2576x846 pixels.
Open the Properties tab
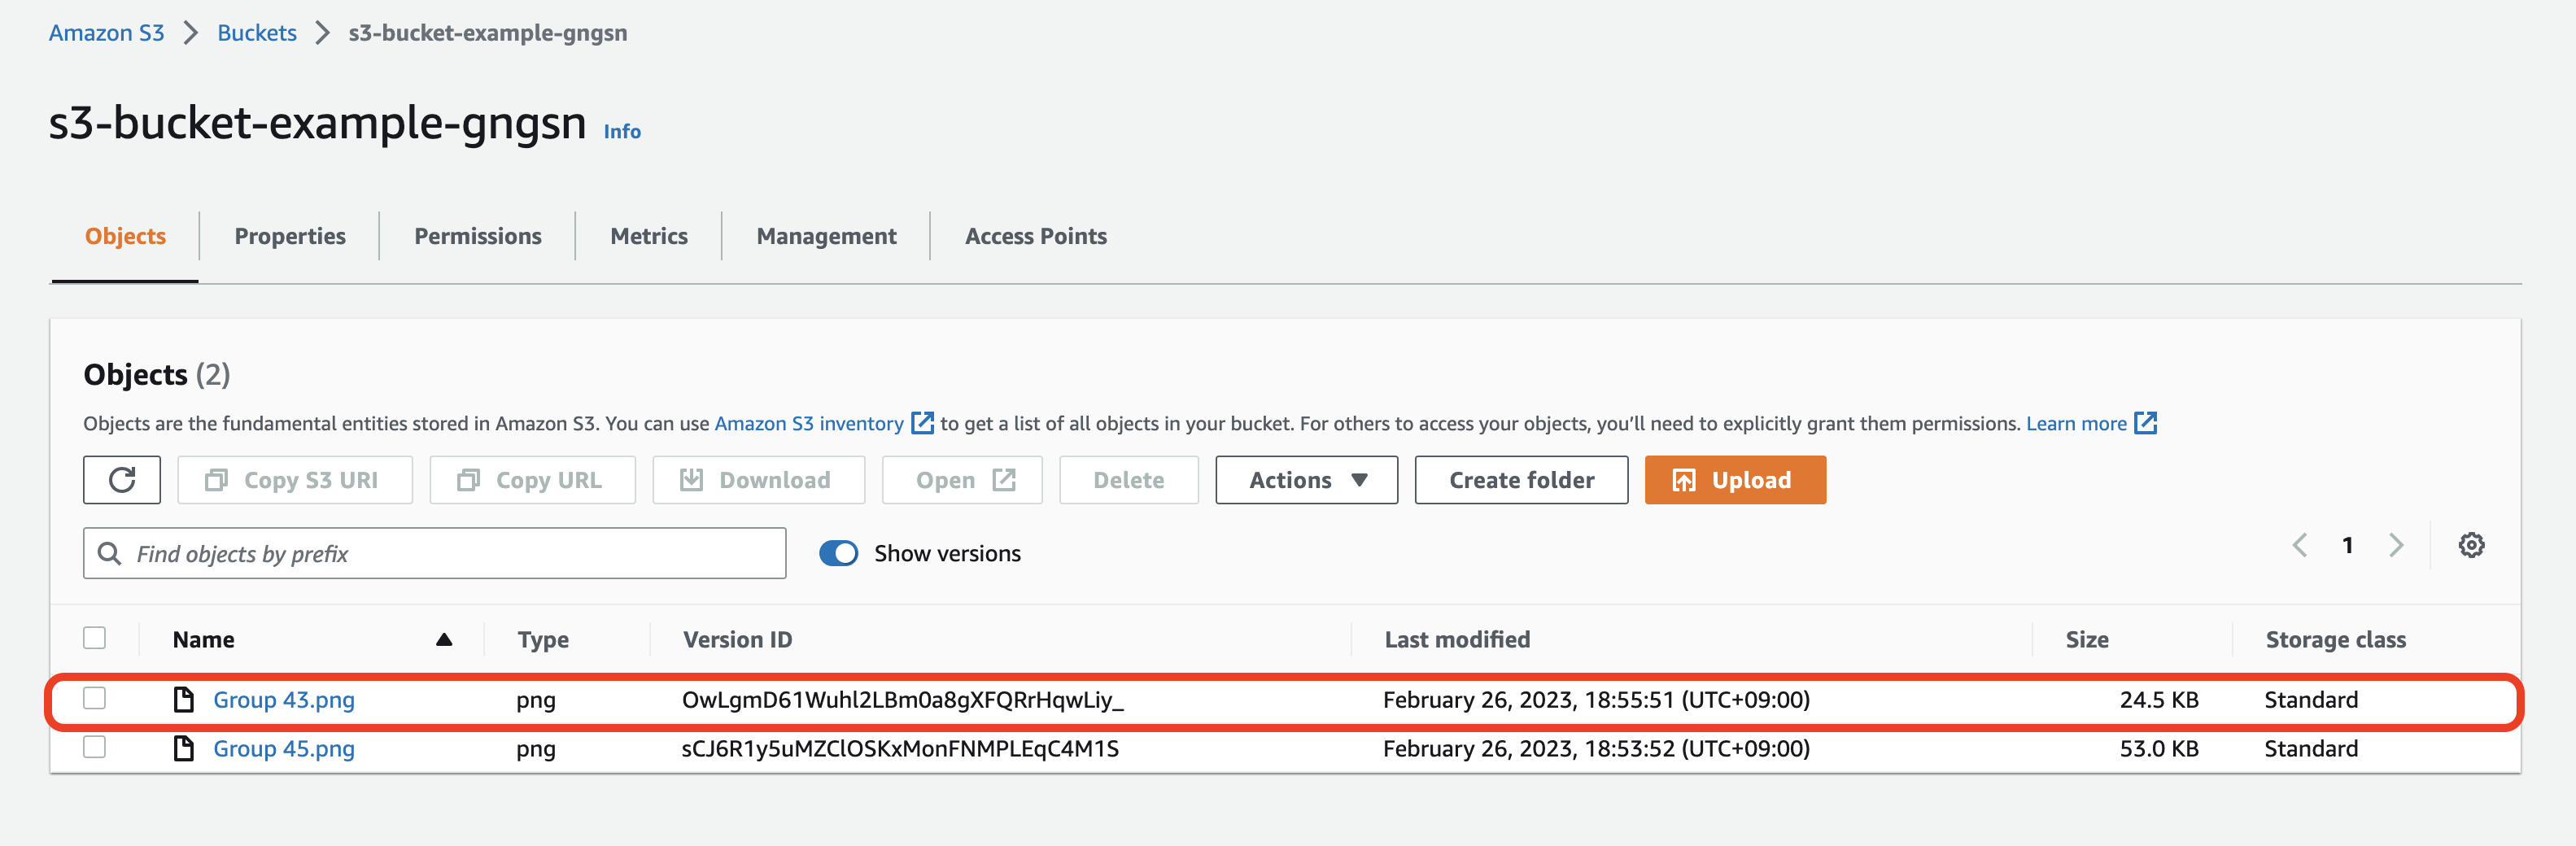point(290,236)
